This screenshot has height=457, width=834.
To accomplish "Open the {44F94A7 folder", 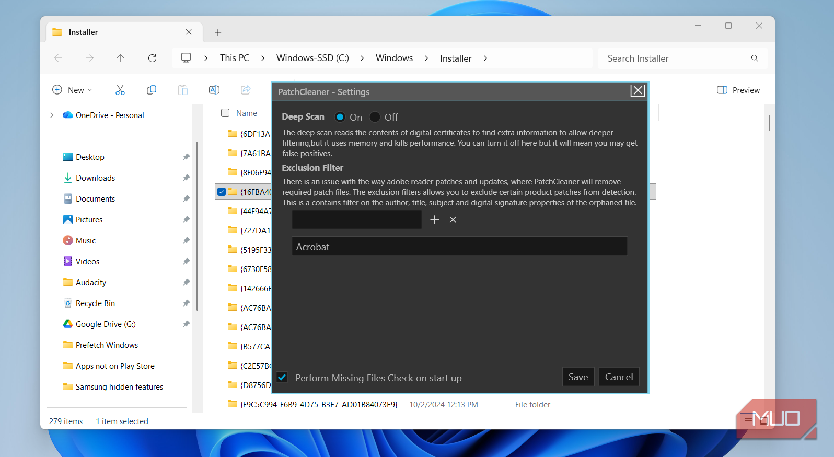I will [249, 211].
